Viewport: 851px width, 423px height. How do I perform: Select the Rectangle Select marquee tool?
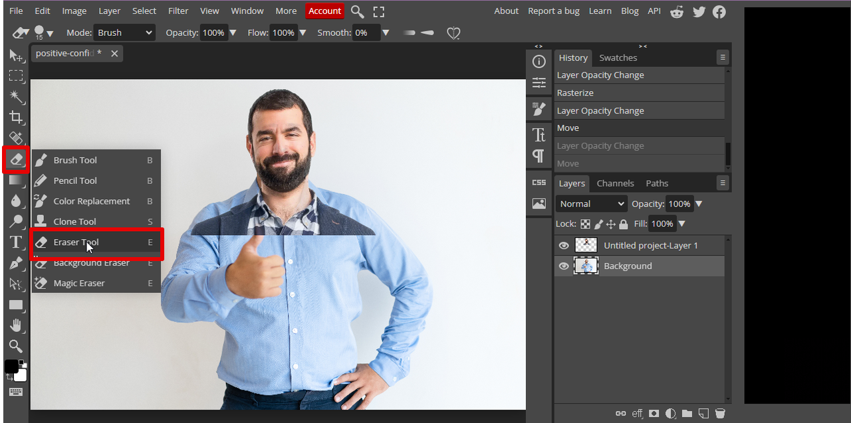pos(16,76)
